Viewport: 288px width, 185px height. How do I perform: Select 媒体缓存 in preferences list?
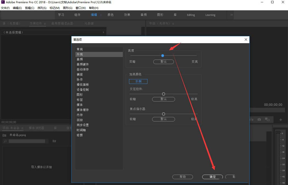click(x=99, y=110)
